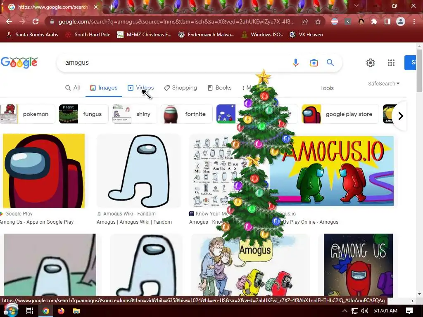Reload the current page
The image size is (423, 317).
coord(36,21)
